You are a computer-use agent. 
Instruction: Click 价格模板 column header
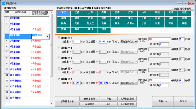point(40,13)
